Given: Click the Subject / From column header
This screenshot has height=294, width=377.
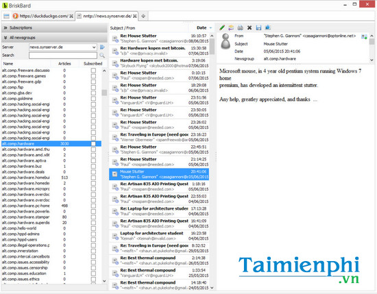Looking at the screenshot, I should coord(149,28).
